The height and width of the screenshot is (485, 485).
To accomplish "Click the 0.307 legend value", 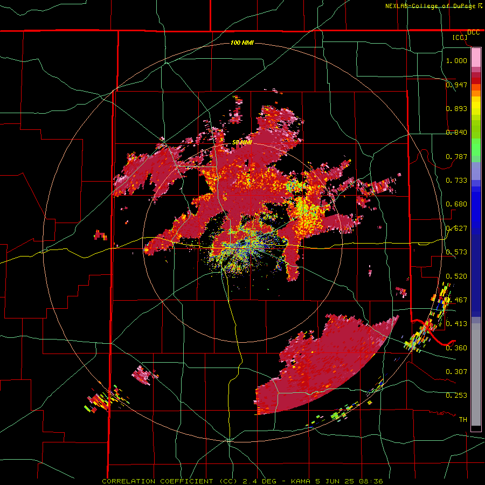I will click(x=456, y=371).
